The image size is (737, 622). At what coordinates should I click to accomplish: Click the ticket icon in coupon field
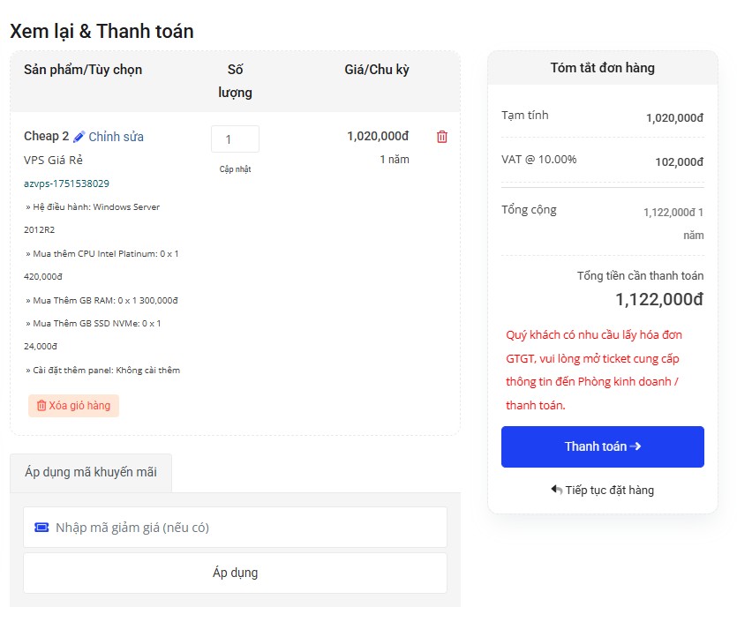41,527
